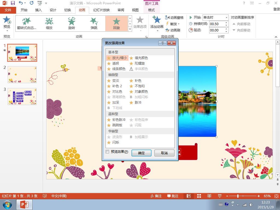This screenshot has height=210, width=280.
Task: Choose 闪烁 emphasis effect
Action: click(x=113, y=142)
